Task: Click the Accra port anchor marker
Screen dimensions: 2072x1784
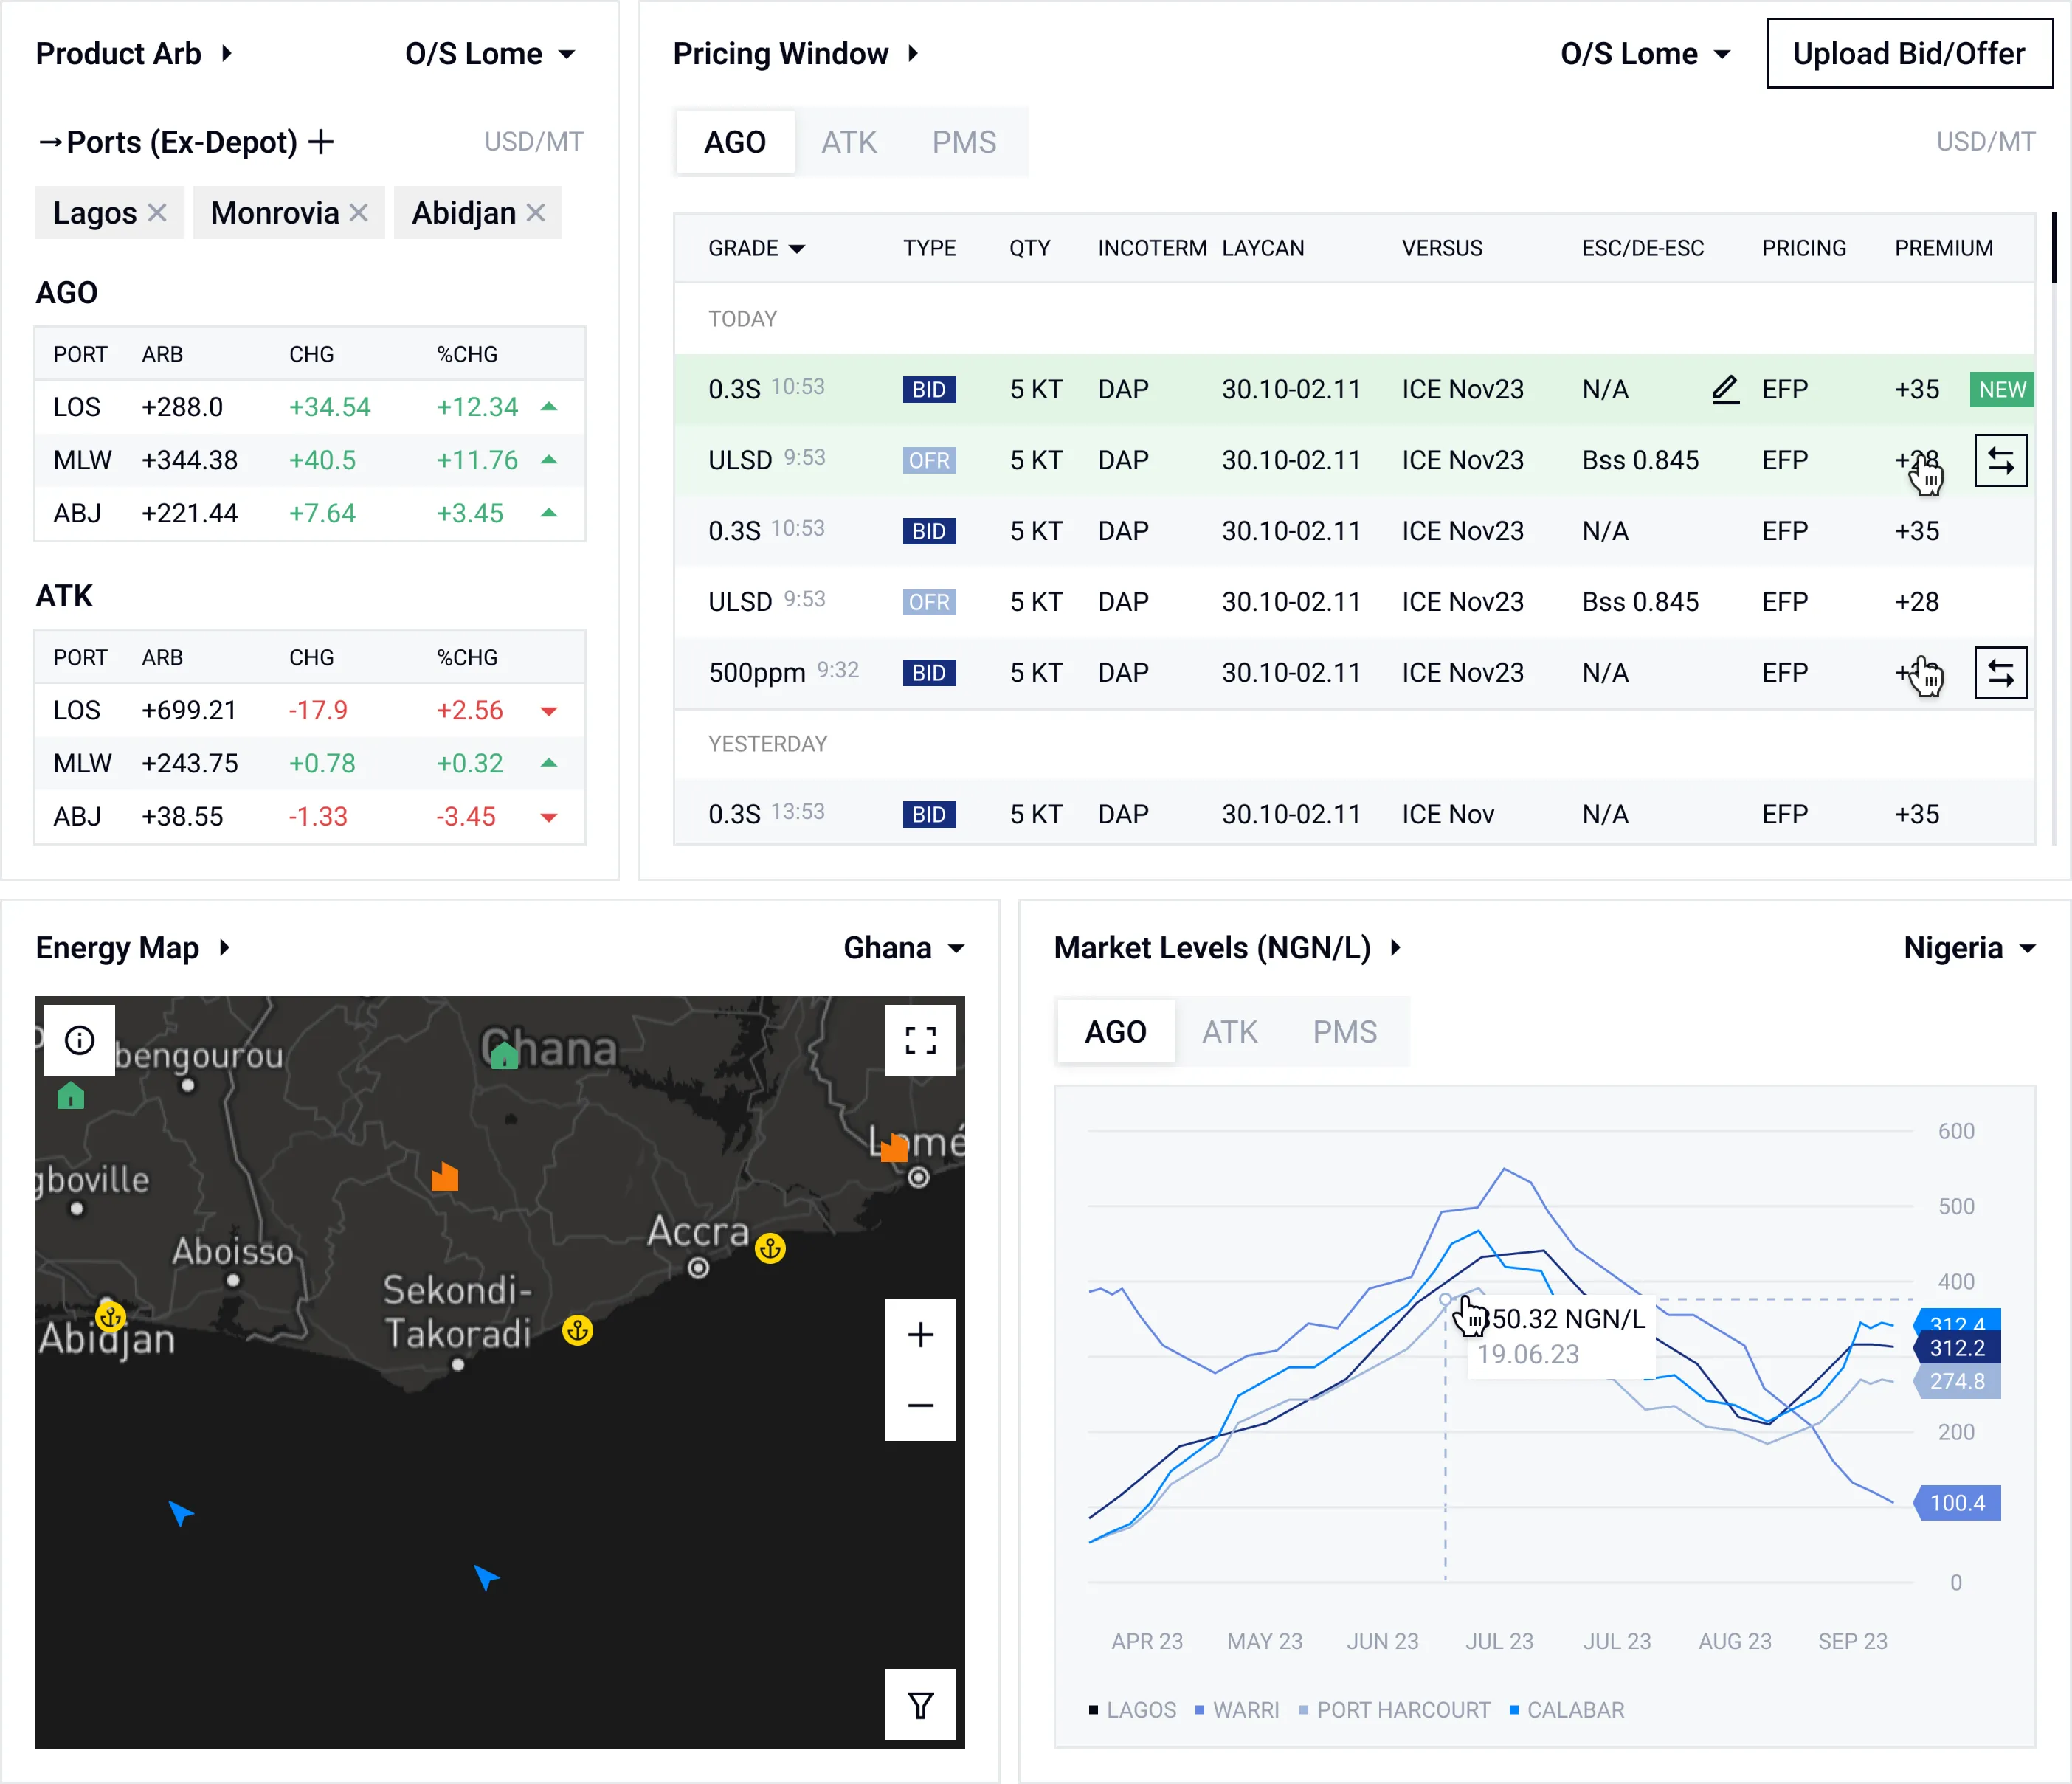Action: (x=770, y=1248)
